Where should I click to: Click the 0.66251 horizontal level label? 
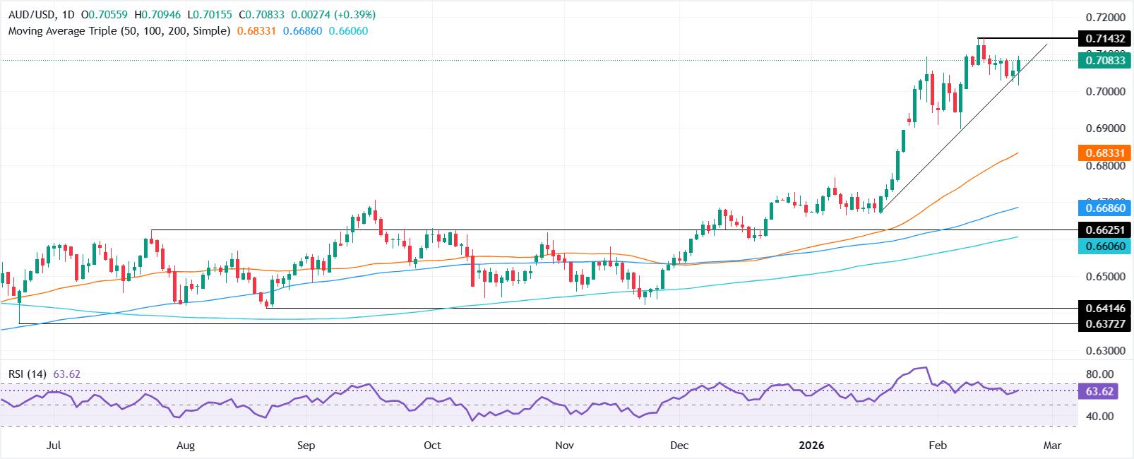pyautogui.click(x=1104, y=230)
